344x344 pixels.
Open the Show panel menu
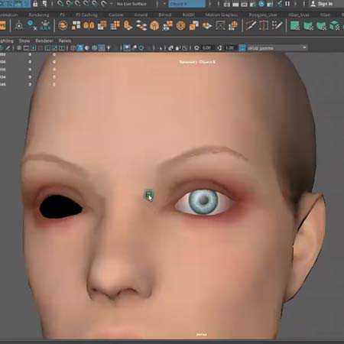click(24, 41)
